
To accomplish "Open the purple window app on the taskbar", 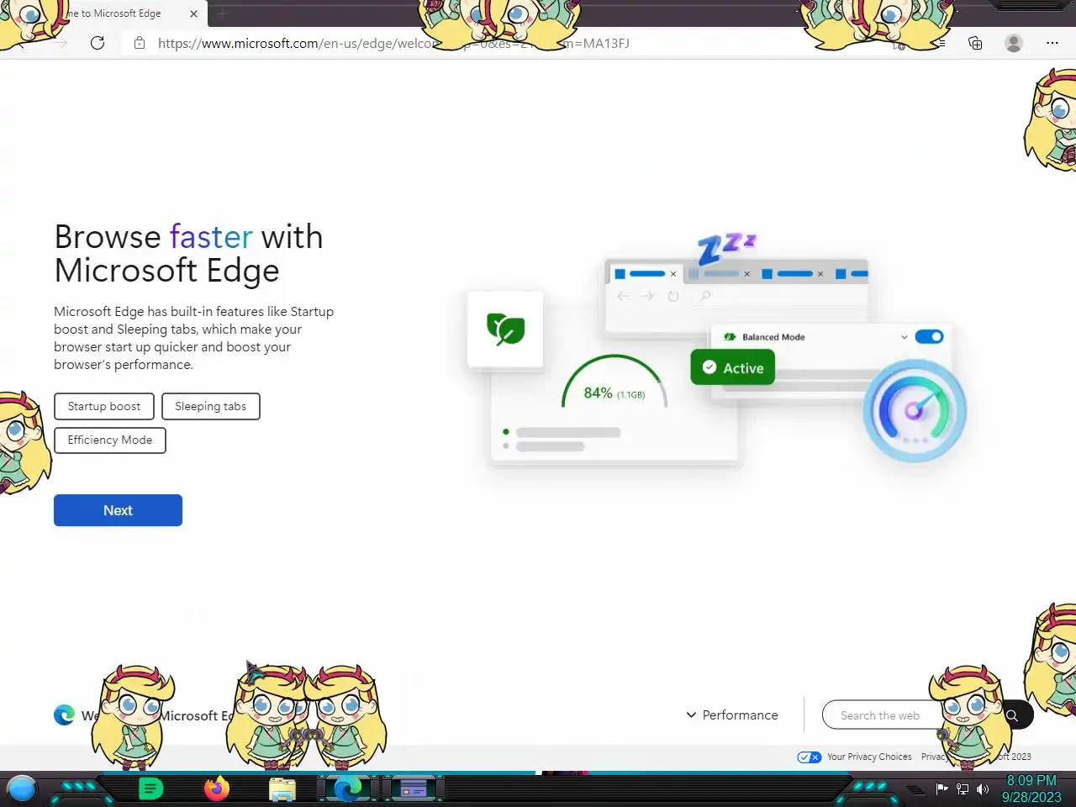I will coord(413,789).
